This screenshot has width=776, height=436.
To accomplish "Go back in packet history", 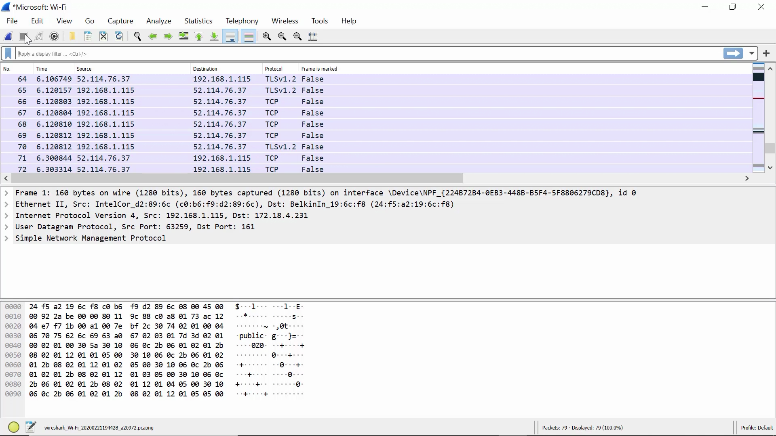I will pos(153,36).
